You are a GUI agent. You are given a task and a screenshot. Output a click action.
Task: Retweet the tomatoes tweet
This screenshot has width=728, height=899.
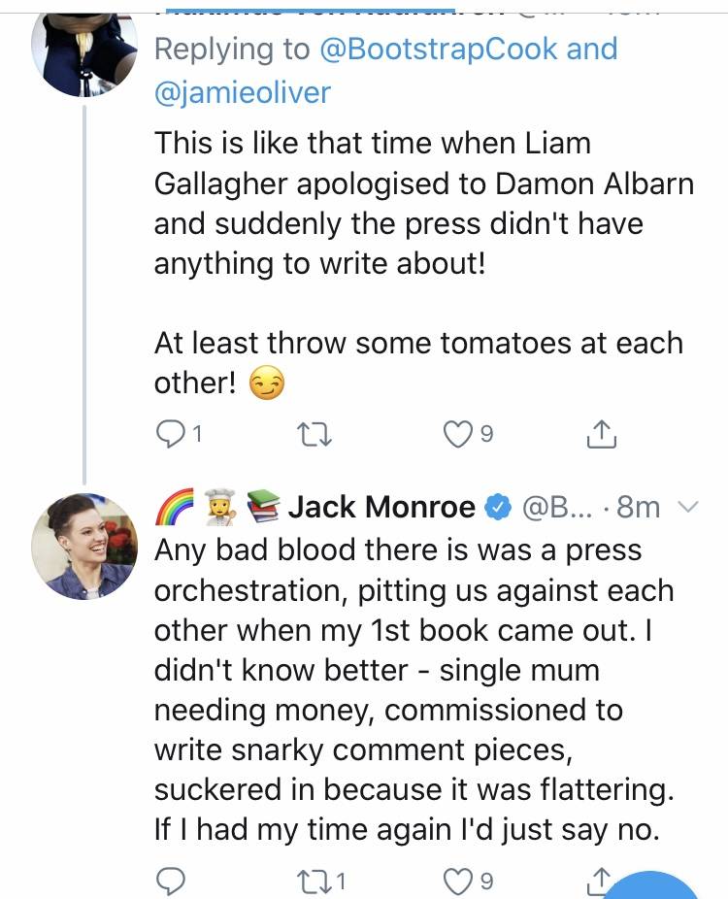(314, 435)
